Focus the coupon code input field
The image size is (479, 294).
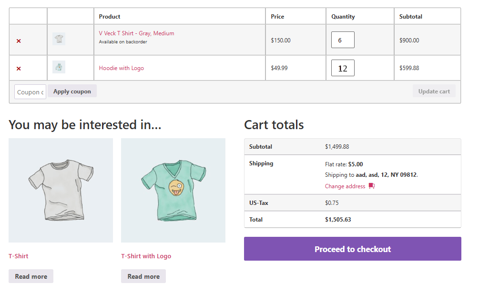30,92
